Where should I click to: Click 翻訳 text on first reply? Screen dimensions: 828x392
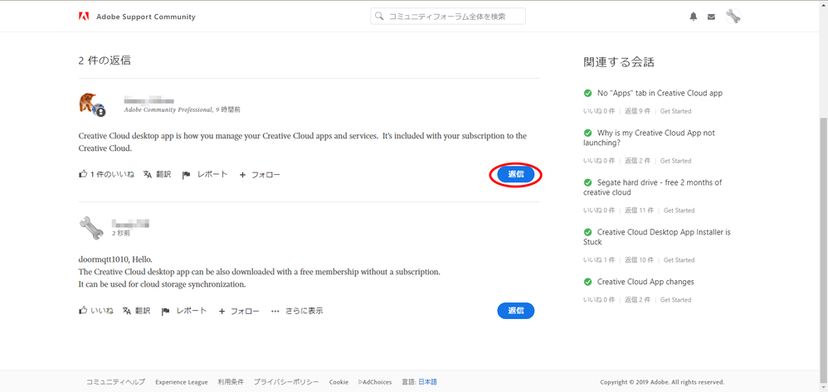point(163,175)
